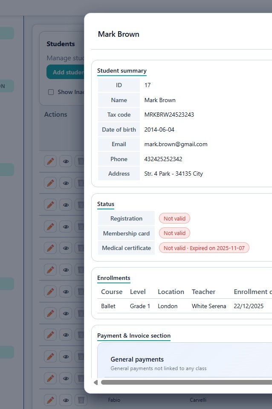
Task: Click the Membership card Not valid badge
Action: click(174, 233)
